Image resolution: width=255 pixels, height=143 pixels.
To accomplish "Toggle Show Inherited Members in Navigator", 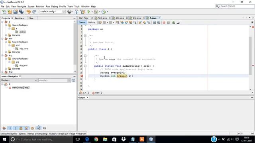I will point(4,128).
